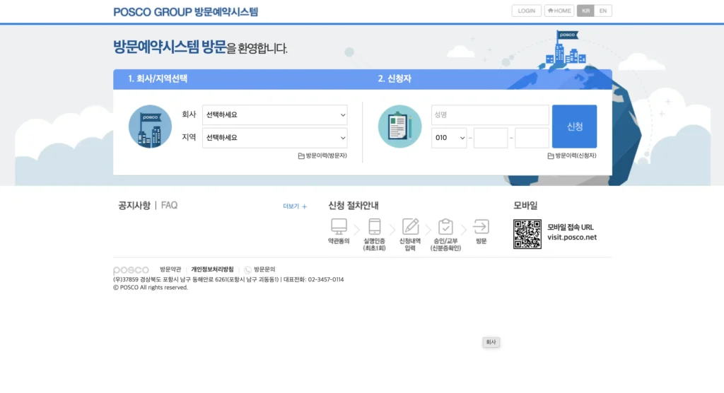The image size is (724, 393).
Task: Click the 신청 절차안내 heading
Action: [x=354, y=206]
